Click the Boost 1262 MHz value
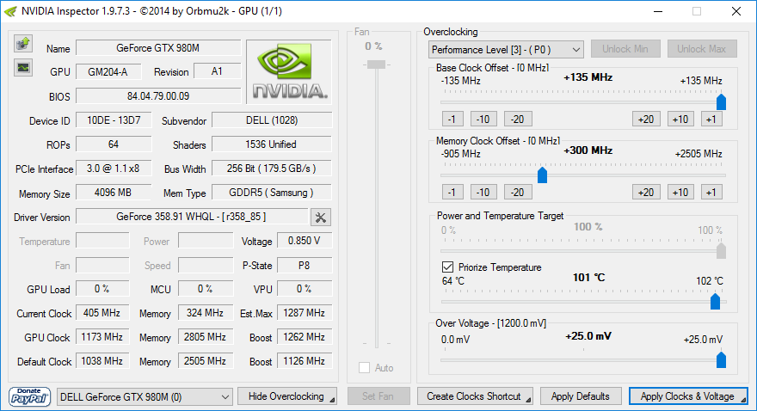757x411 pixels. click(x=305, y=337)
